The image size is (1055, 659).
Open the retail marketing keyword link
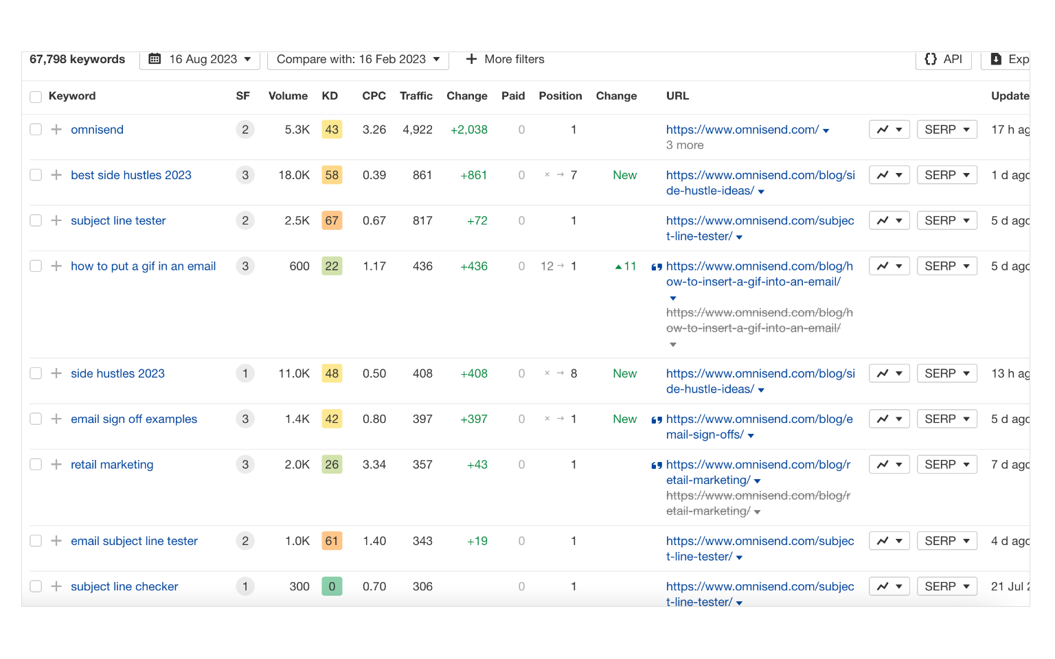(112, 465)
